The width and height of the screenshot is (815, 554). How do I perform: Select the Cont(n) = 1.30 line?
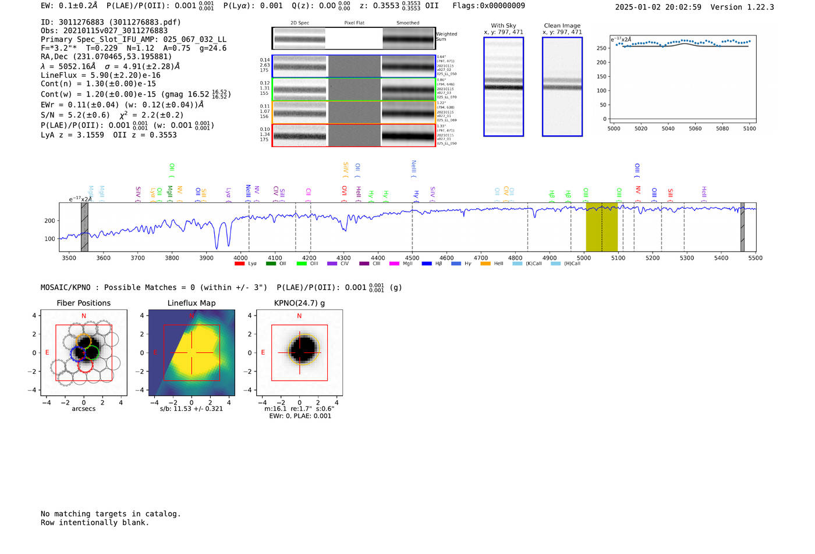98,84
